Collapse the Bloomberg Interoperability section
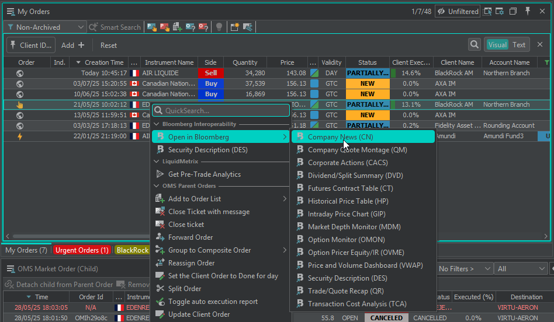This screenshot has height=322, width=554. pyautogui.click(x=157, y=124)
